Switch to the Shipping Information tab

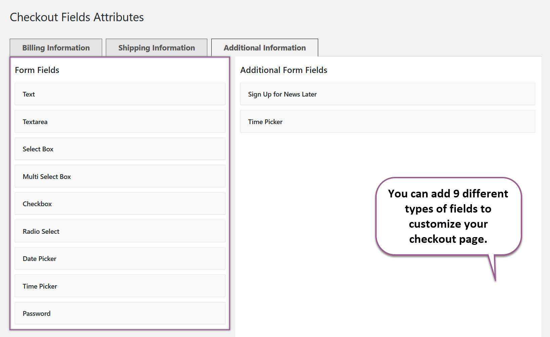click(156, 47)
